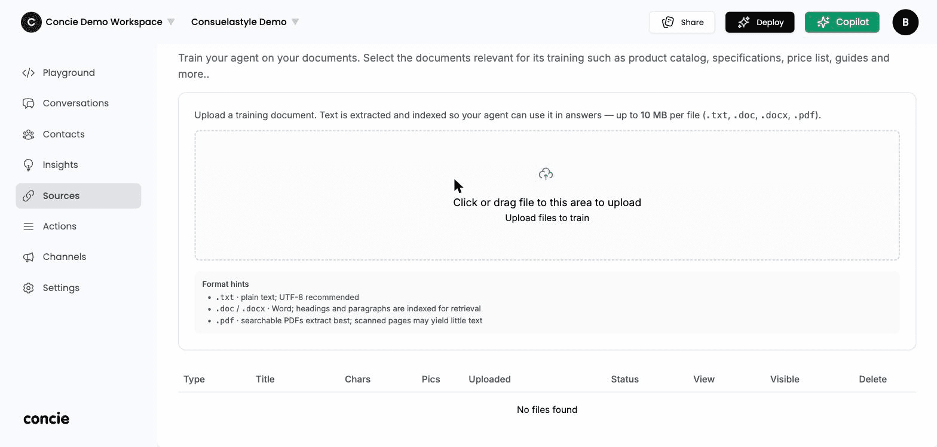Open the Concie Demo Workspace dropdown arrow
The height and width of the screenshot is (447, 937).
(171, 22)
